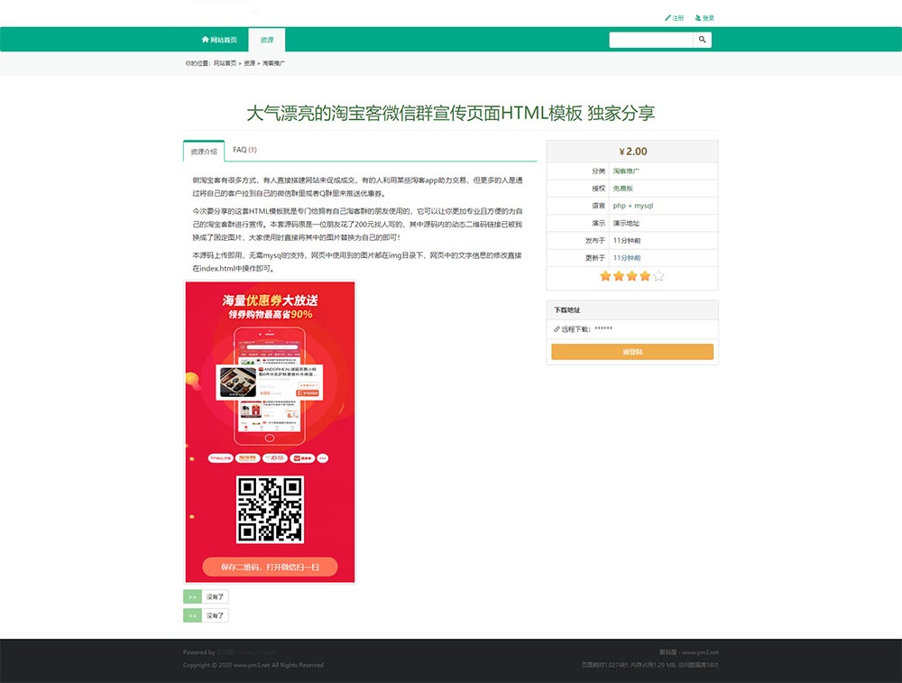Open the 演示地址 demo link
The height and width of the screenshot is (683, 902).
pos(626,223)
